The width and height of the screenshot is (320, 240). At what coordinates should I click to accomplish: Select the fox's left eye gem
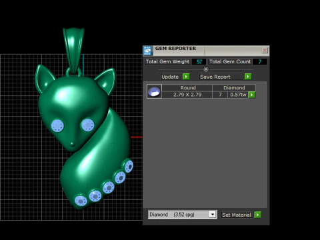57,126
